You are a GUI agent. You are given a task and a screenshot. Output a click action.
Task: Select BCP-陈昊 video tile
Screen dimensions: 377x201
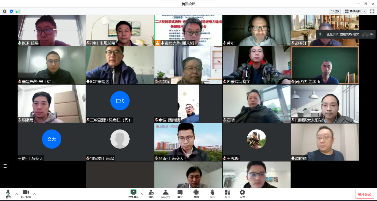pyautogui.click(x=52, y=30)
